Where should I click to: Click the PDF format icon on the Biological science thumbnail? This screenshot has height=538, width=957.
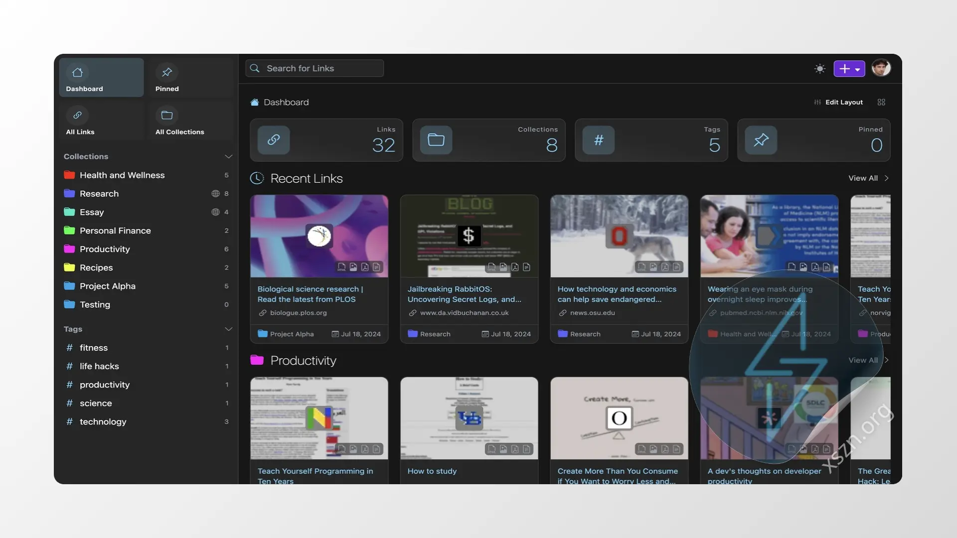[x=365, y=267]
